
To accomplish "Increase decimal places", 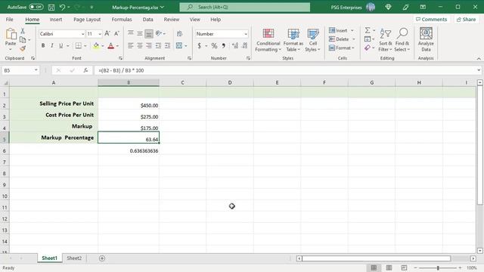I will point(235,45).
